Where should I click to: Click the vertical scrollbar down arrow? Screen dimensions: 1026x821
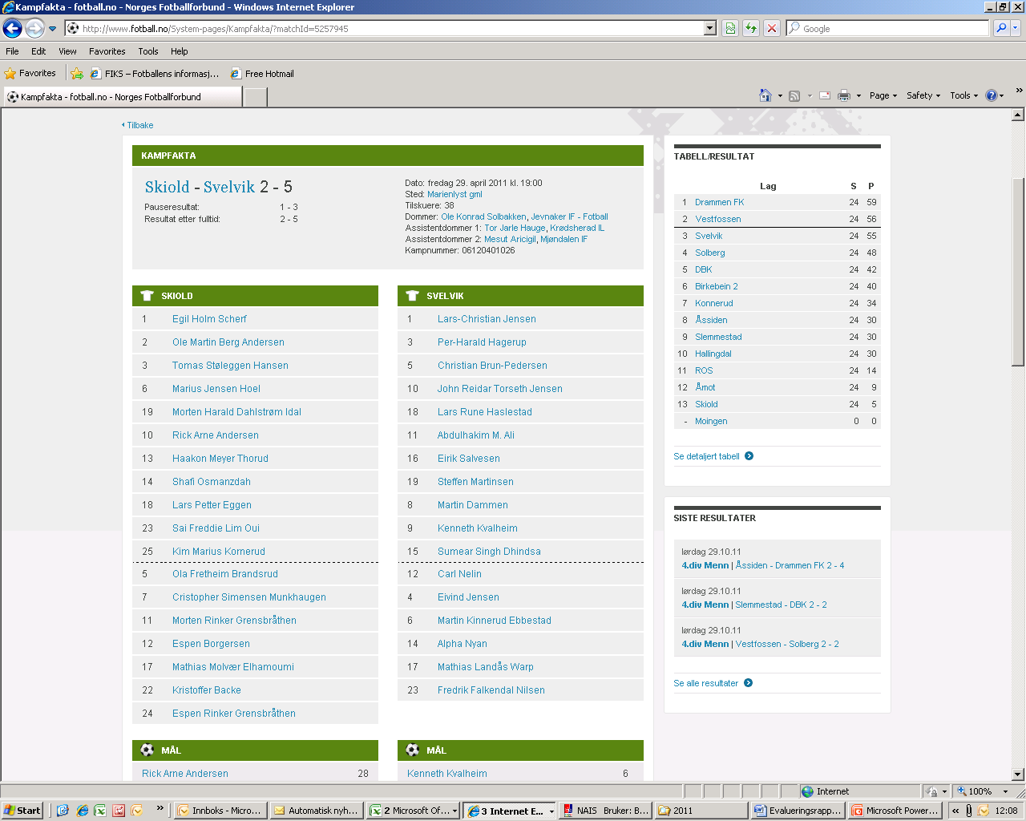(1018, 774)
